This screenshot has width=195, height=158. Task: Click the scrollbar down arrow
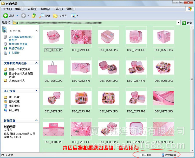click(x=192, y=150)
